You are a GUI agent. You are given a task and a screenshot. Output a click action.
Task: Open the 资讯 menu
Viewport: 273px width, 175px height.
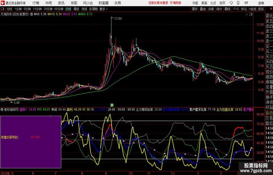61,3
